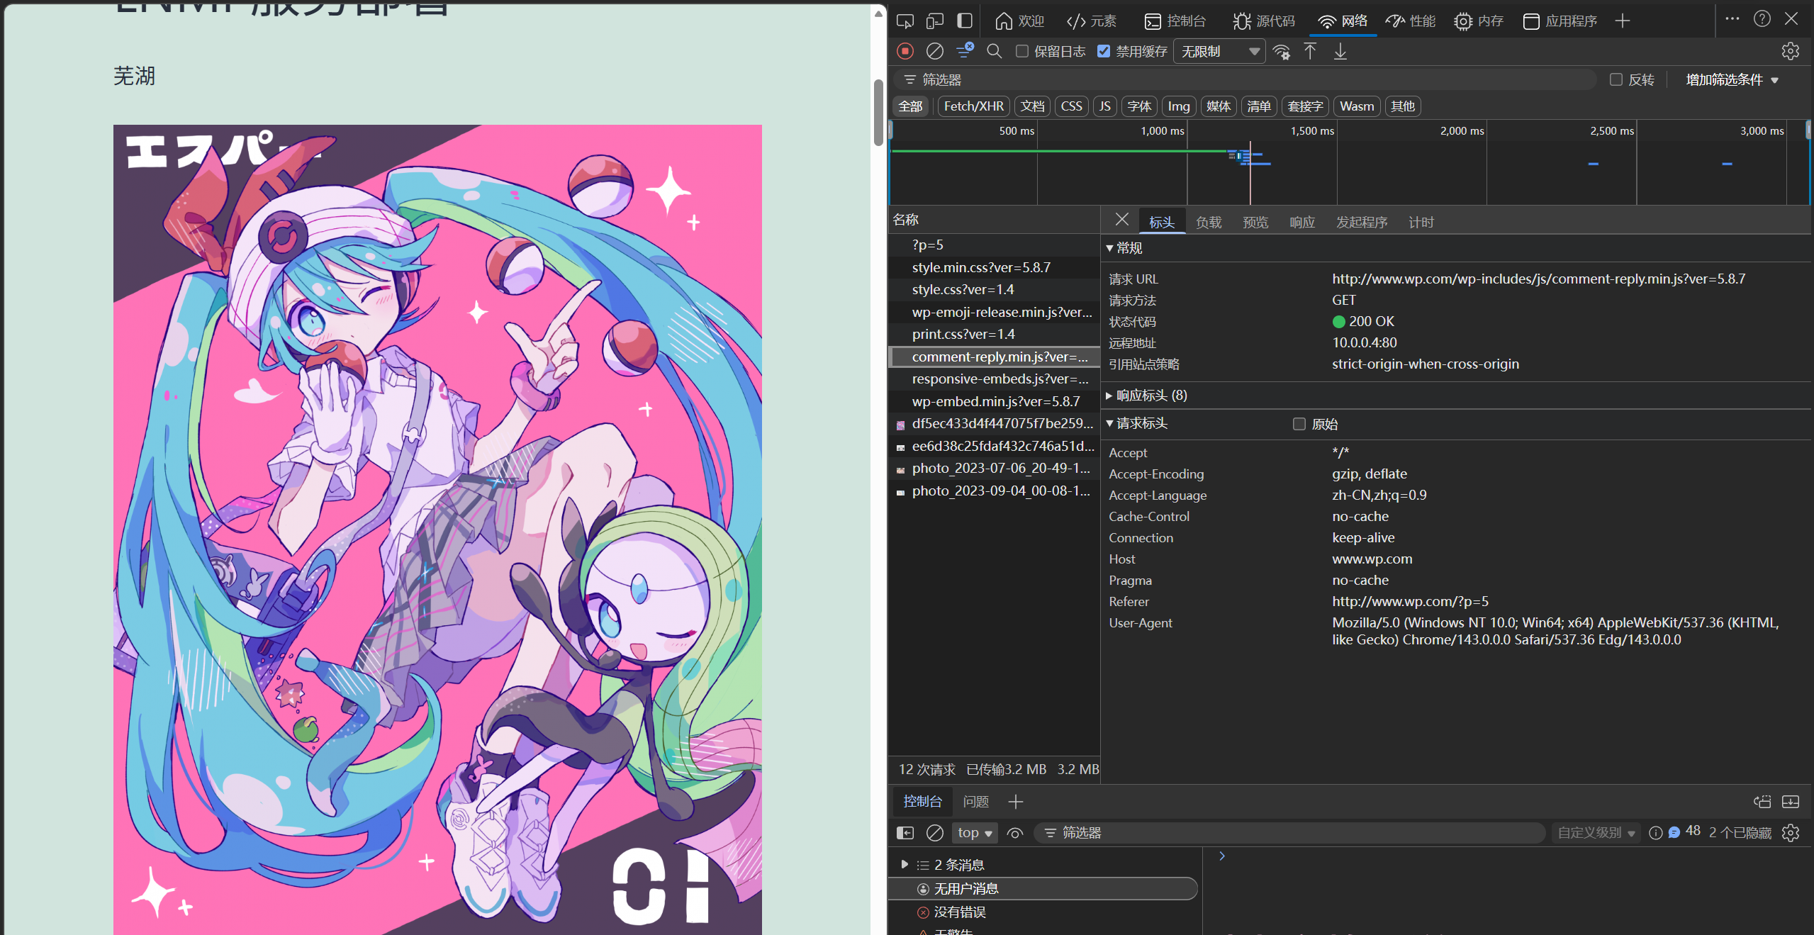Click the export HAR download arrow
Image resolution: width=1814 pixels, height=935 pixels.
point(1340,51)
